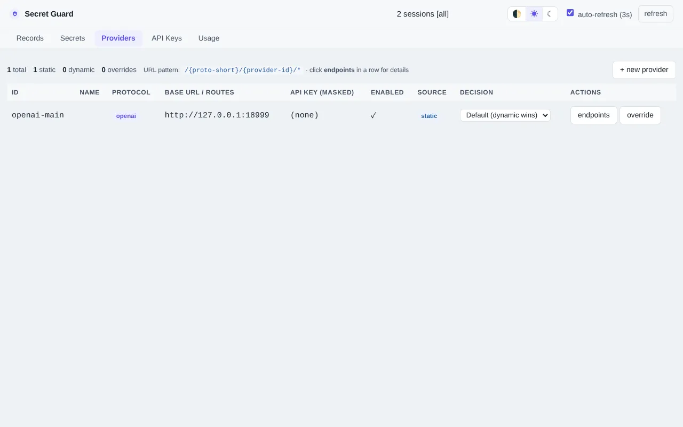Viewport: 683px width, 427px height.
Task: Click the 2 sessions [all] selector
Action: click(423, 14)
